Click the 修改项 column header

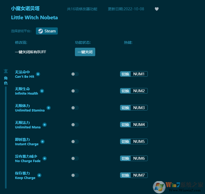pos(21,42)
